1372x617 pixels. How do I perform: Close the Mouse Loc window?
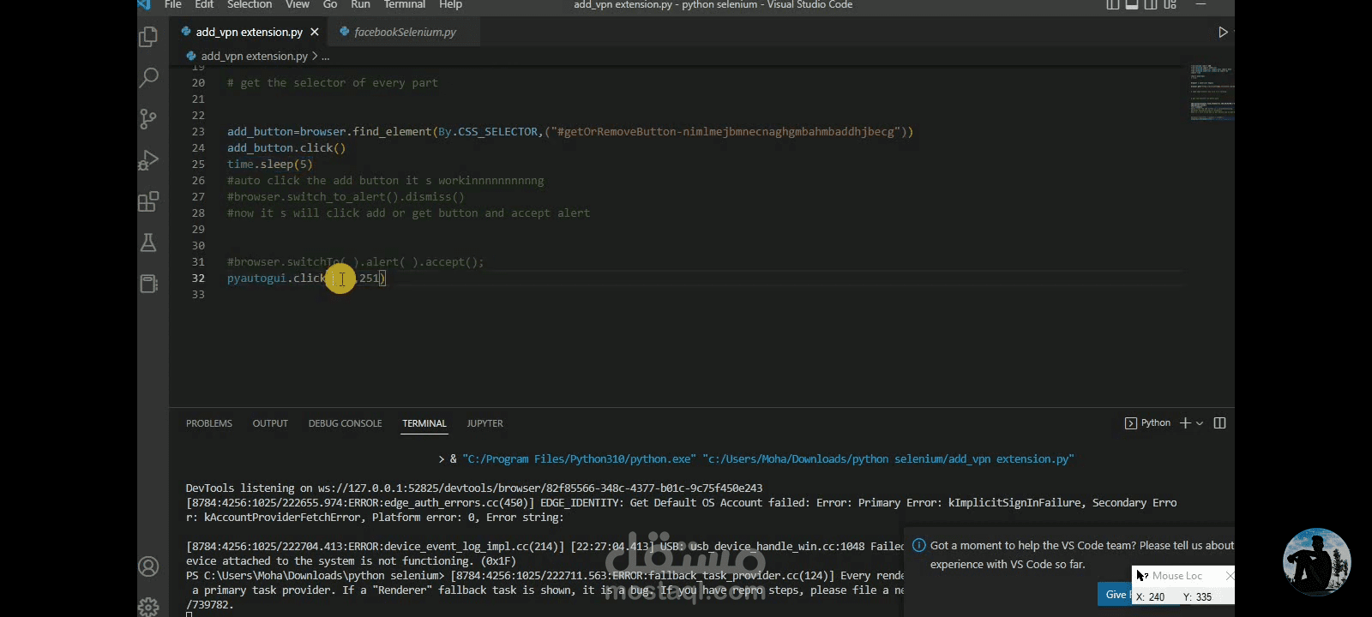click(x=1230, y=576)
